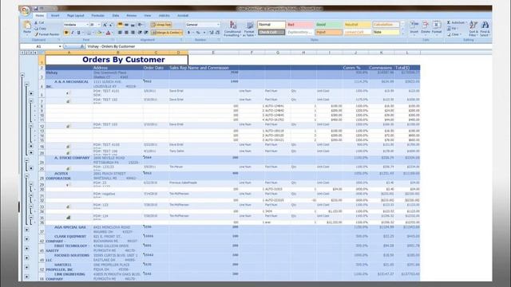Collapse the A & A MECHANICAL outline group
511x287 pixels.
pyautogui.click(x=26, y=85)
